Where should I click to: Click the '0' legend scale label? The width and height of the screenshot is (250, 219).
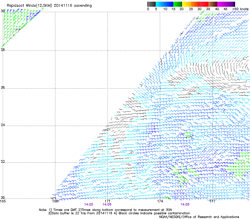click(x=148, y=9)
